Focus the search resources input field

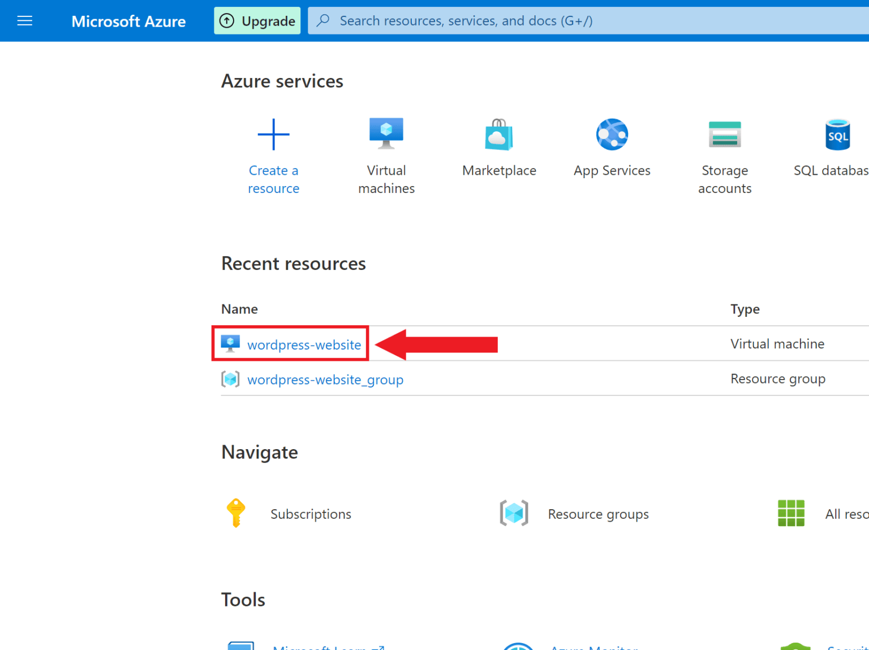[x=588, y=21]
